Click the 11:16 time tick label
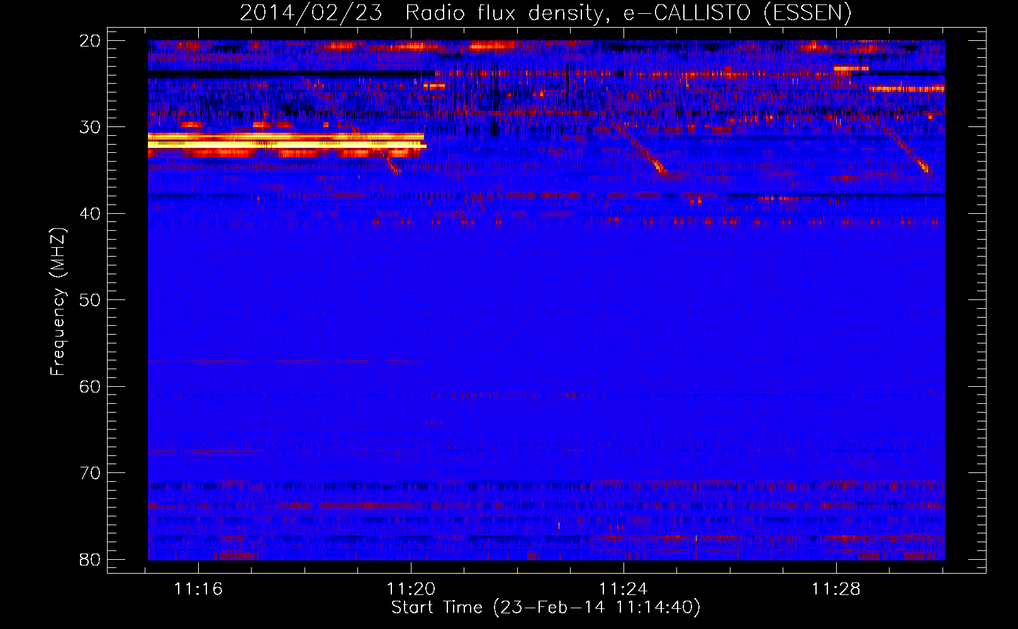 coord(198,589)
